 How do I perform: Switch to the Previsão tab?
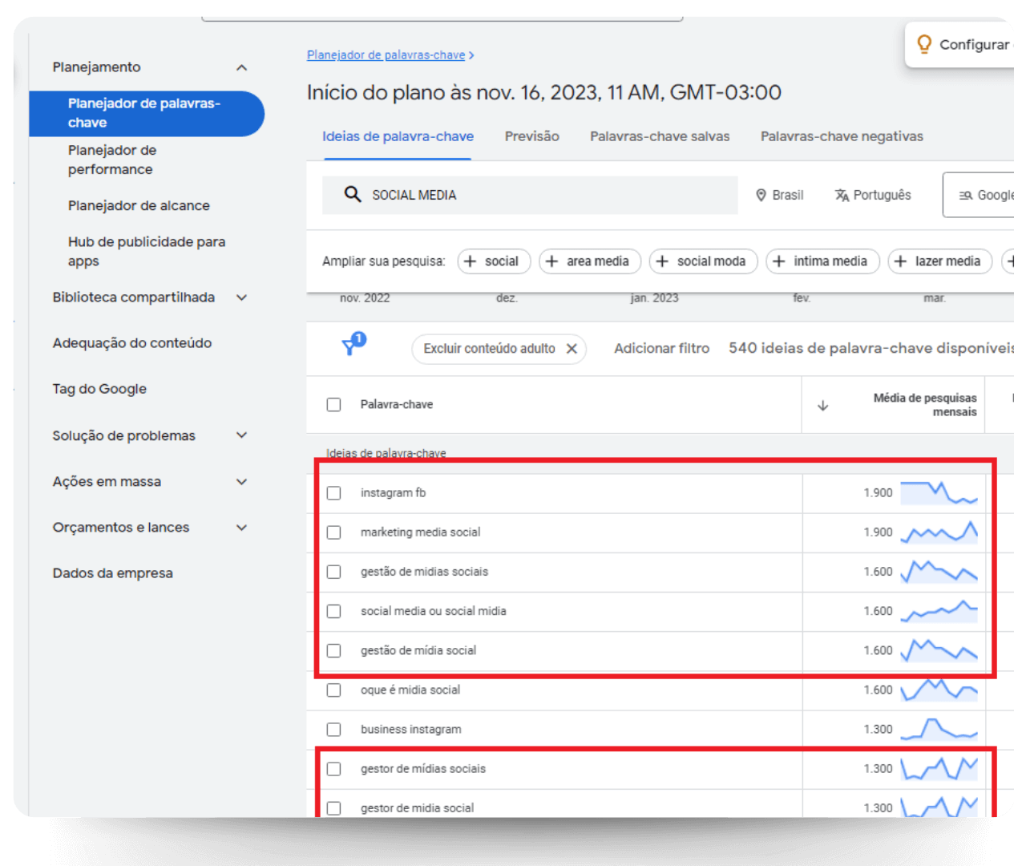point(531,136)
